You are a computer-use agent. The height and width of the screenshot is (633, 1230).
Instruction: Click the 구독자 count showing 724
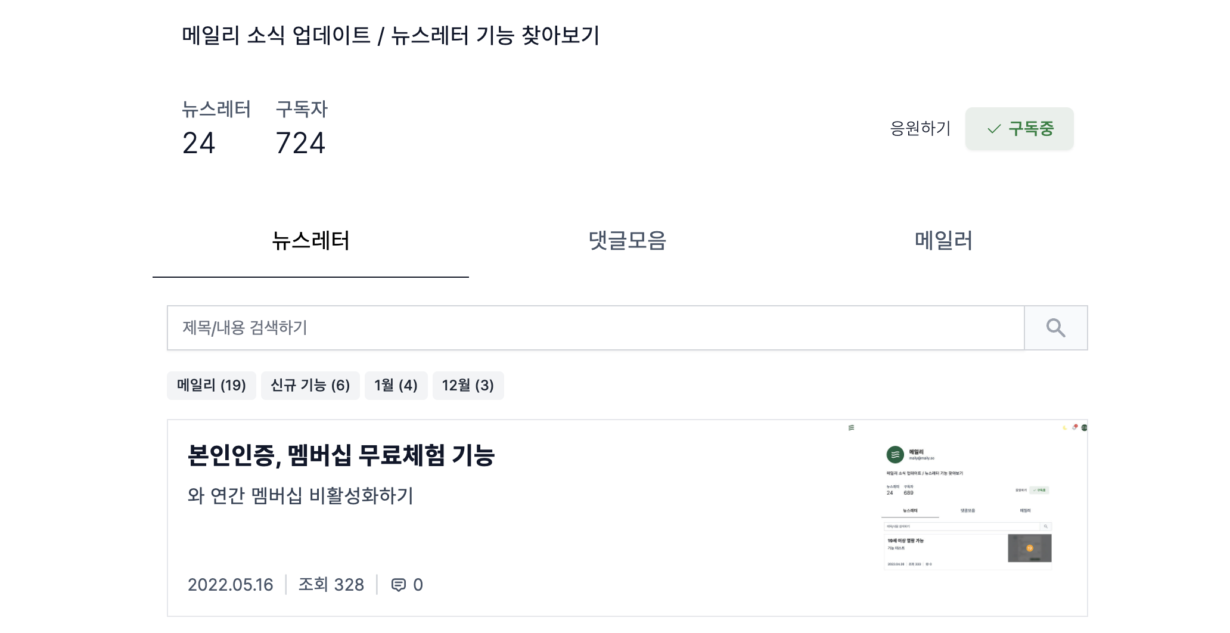(300, 142)
